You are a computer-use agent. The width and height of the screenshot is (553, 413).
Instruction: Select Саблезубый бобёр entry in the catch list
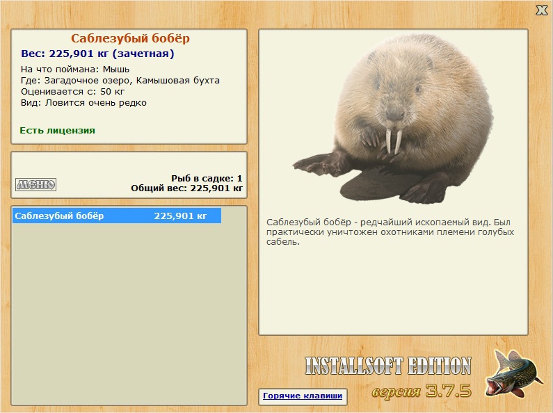[117, 216]
